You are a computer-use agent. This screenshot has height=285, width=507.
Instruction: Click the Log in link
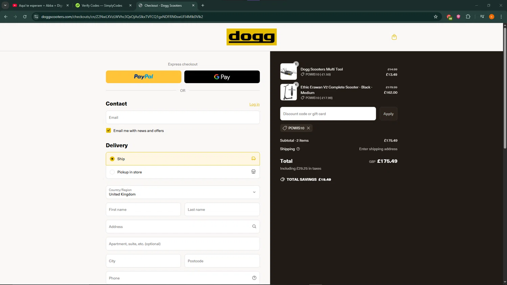pos(255,104)
